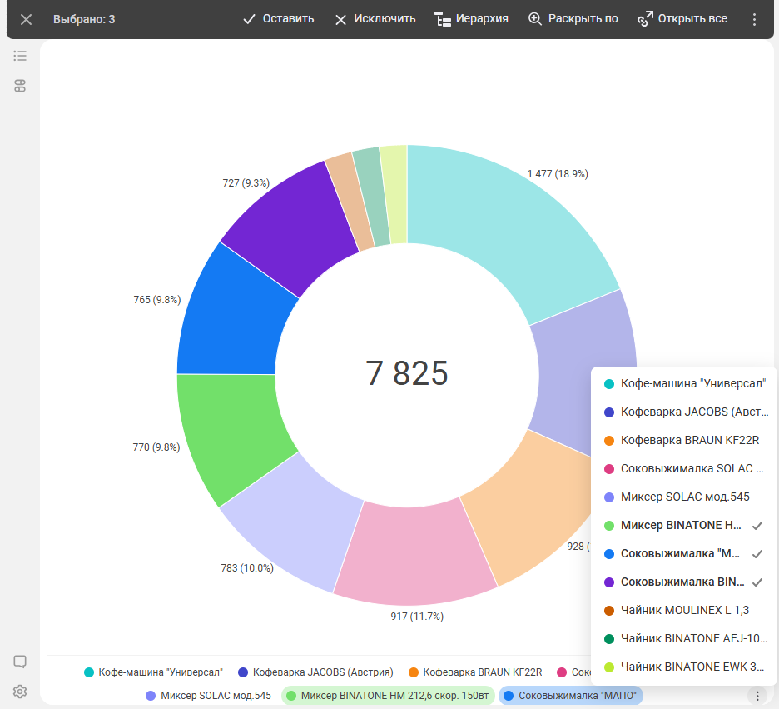Open the comments icon in the sidebar
Viewport: 779px width, 709px height.
[x=20, y=662]
